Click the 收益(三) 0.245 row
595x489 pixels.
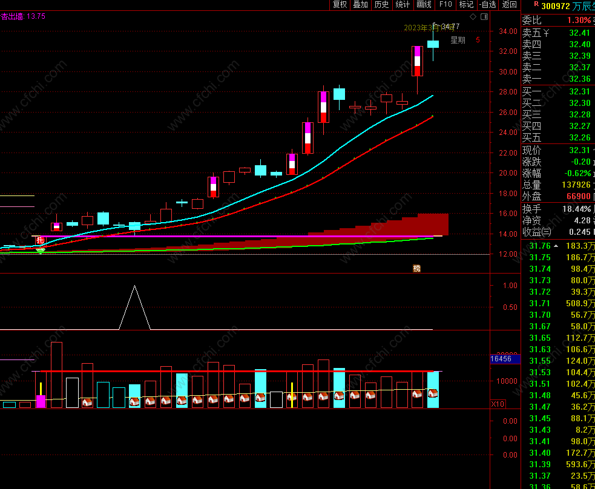point(558,232)
